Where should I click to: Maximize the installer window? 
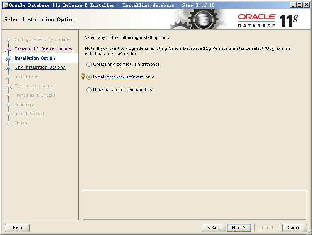click(299, 5)
